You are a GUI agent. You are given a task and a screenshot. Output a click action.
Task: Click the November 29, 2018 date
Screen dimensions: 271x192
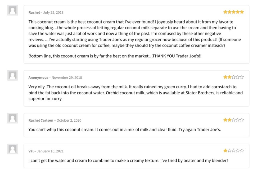(x=67, y=77)
